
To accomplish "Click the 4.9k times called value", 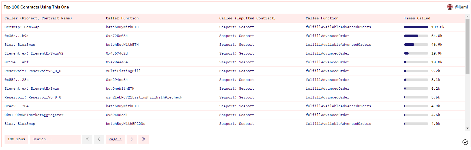I will pos(436,106).
